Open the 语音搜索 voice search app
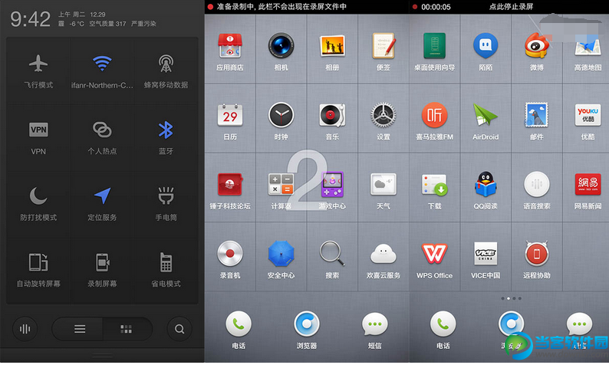Viewport: 609px width, 365px height. (537, 185)
